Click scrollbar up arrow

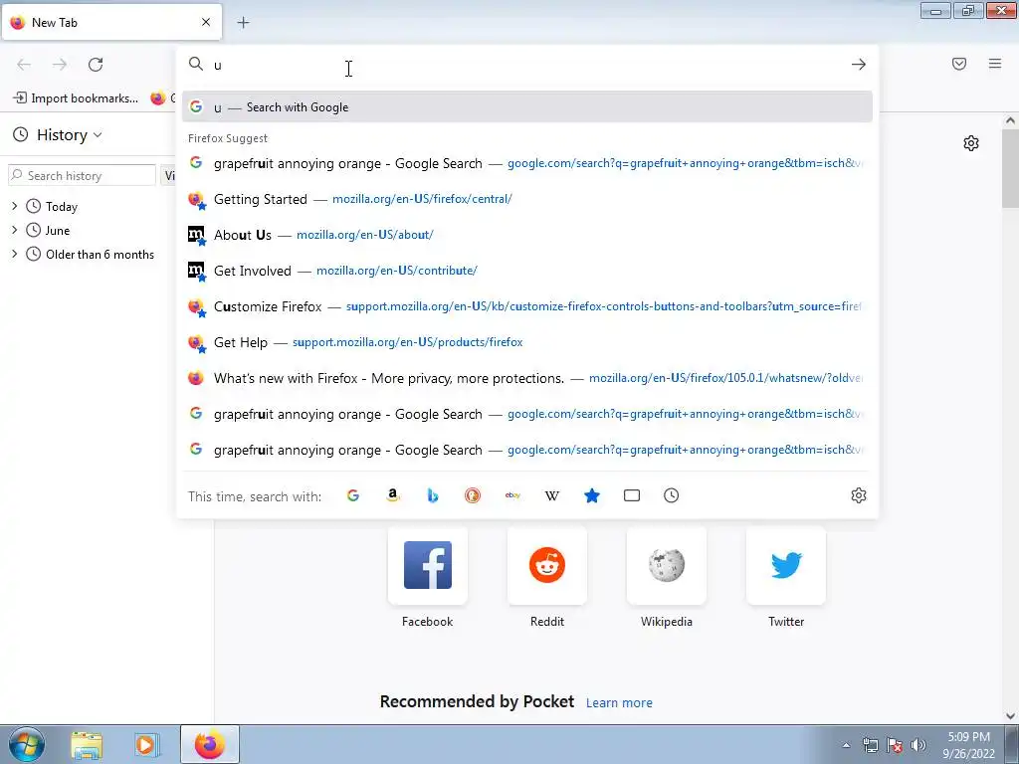pos(1010,120)
